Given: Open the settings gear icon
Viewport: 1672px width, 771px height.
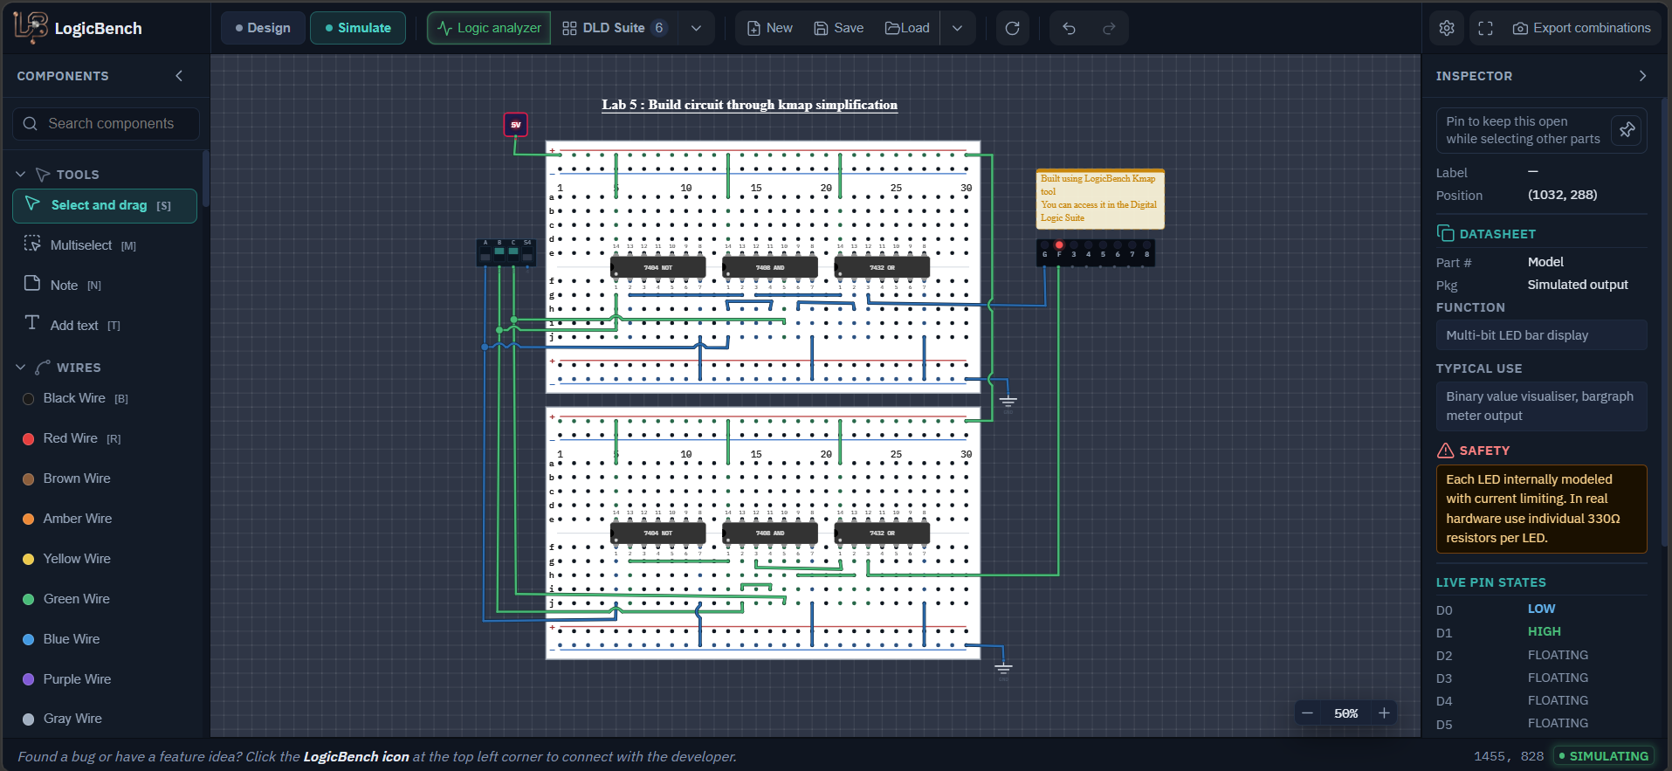Looking at the screenshot, I should pos(1447,28).
